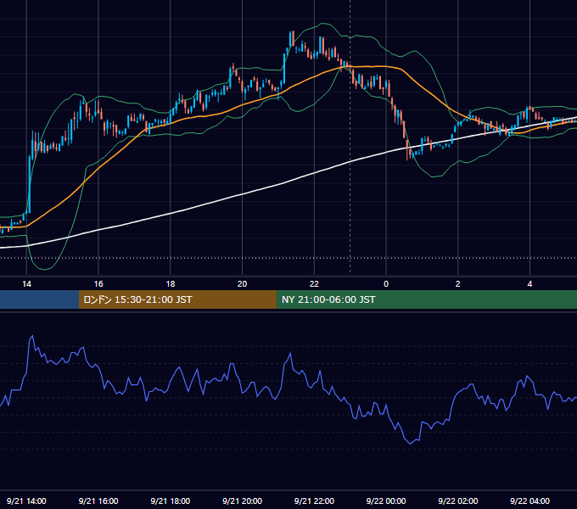Image resolution: width=577 pixels, height=509 pixels.
Task: Click the 9/21 18:00 time label
Action: pos(171,501)
